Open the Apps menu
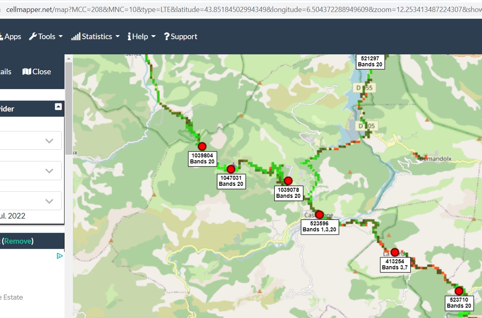Image resolution: width=482 pixels, height=318 pixels. (11, 36)
